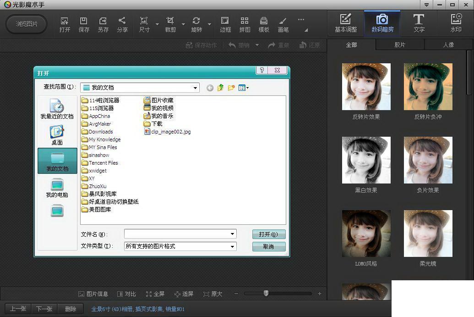This screenshot has width=474, height=317.
Task: Open the 拼图 collage tool
Action: tap(245, 24)
